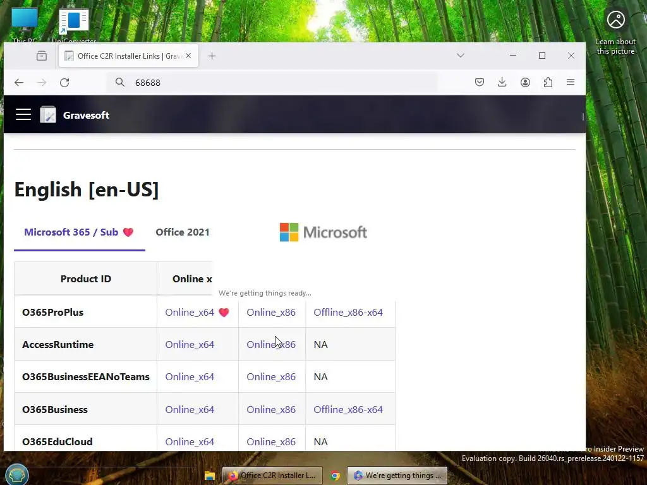
Task: Download O365Business Online_x64 installer
Action: coord(190,409)
